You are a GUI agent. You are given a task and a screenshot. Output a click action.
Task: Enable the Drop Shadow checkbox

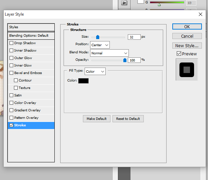(x=12, y=43)
